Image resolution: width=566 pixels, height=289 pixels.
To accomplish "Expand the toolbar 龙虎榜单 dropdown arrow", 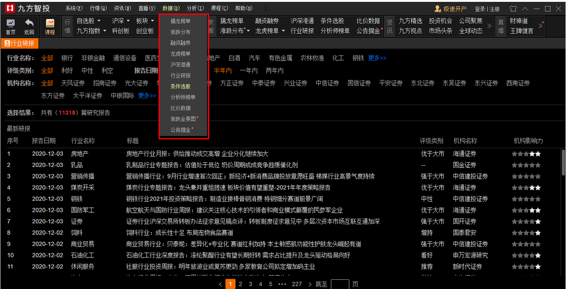I will coord(283,31).
